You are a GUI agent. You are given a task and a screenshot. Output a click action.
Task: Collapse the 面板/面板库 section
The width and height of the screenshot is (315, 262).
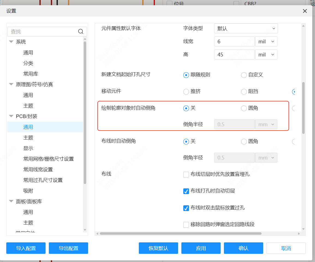tap(11, 201)
